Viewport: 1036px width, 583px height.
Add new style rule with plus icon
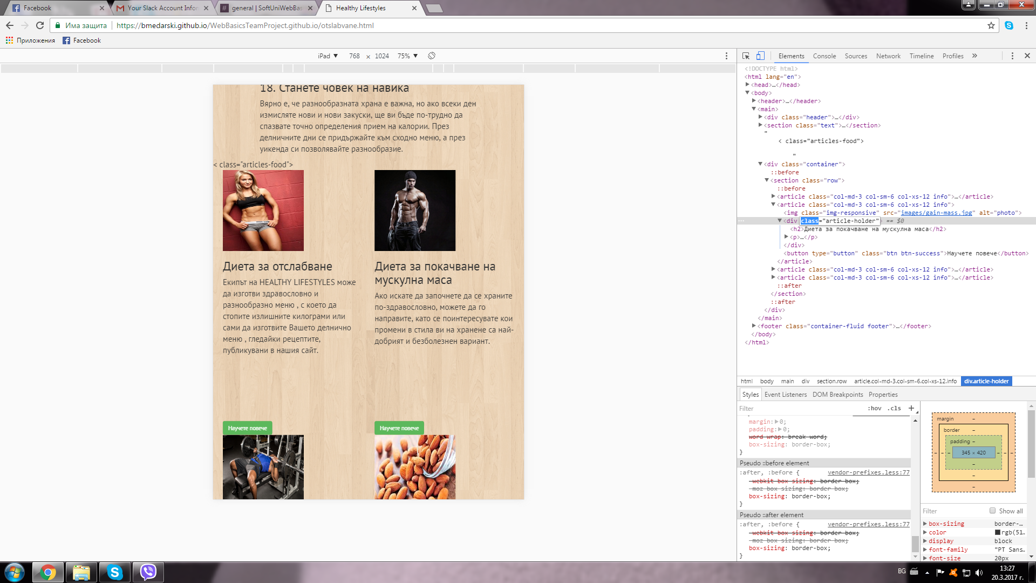pos(911,408)
